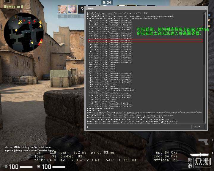Click the console scrollbar up arrow
The image size is (214, 171).
click(204, 13)
